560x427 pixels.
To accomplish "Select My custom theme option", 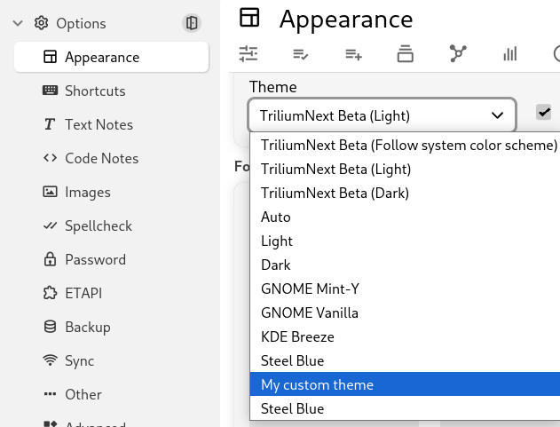I will point(317,384).
